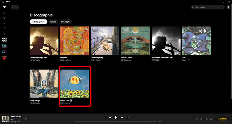This screenshot has height=124, width=232.
Task: Open the black-and-white playlist thumbnail in sidebar
Action: [4, 40]
